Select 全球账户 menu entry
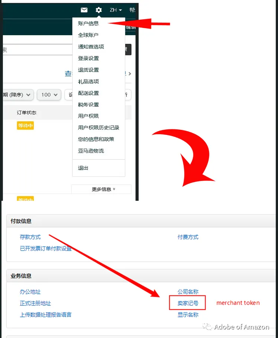The width and height of the screenshot is (278, 338). (88, 35)
